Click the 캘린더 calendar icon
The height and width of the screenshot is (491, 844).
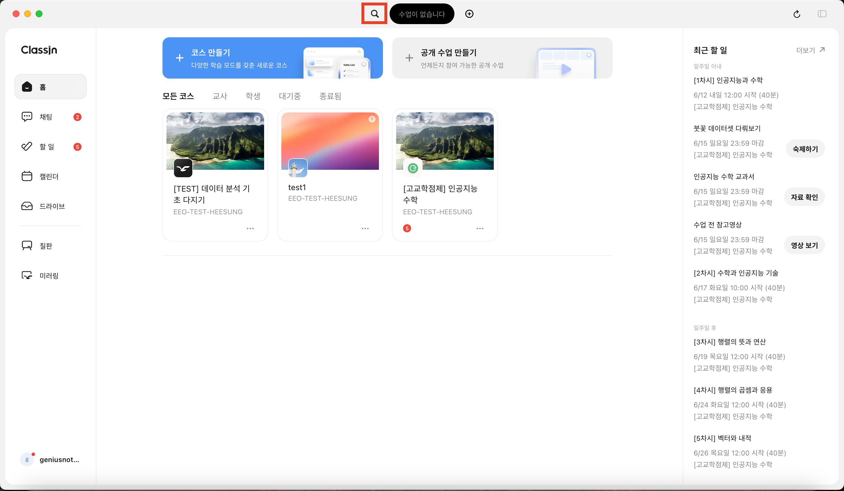point(27,176)
